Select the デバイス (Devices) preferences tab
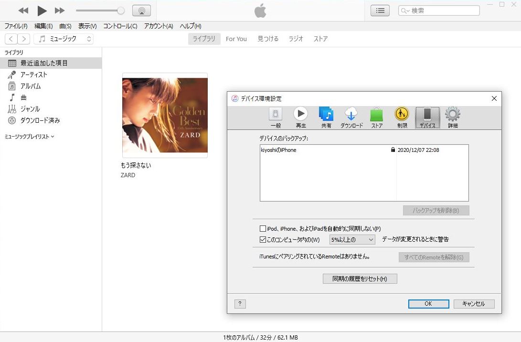The height and width of the screenshot is (342, 521). pyautogui.click(x=427, y=118)
